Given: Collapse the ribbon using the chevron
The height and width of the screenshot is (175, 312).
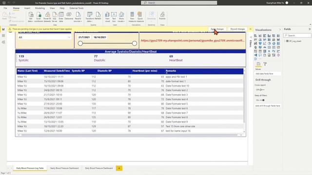Looking at the screenshot, I should coord(310,24).
